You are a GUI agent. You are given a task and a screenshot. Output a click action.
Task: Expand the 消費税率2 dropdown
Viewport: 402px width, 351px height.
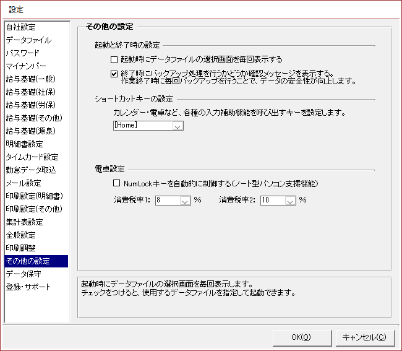point(290,201)
